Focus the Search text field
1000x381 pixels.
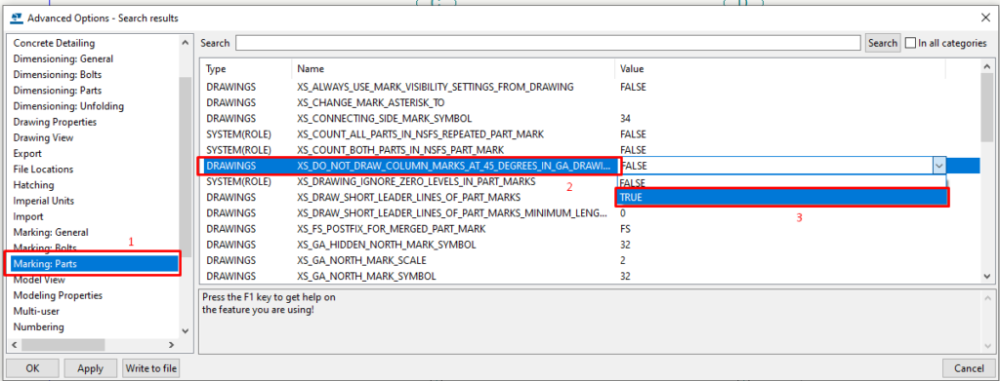(548, 43)
